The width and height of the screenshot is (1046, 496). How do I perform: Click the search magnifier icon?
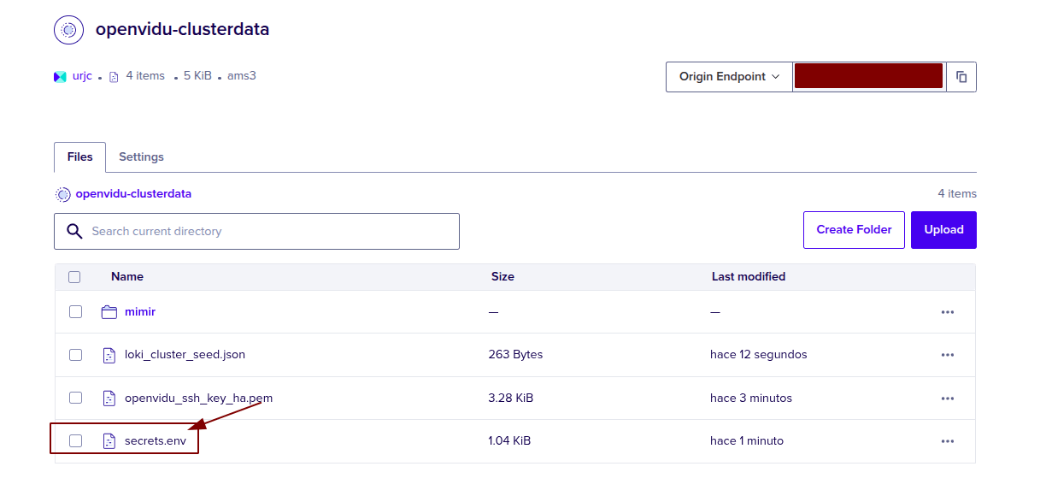75,232
